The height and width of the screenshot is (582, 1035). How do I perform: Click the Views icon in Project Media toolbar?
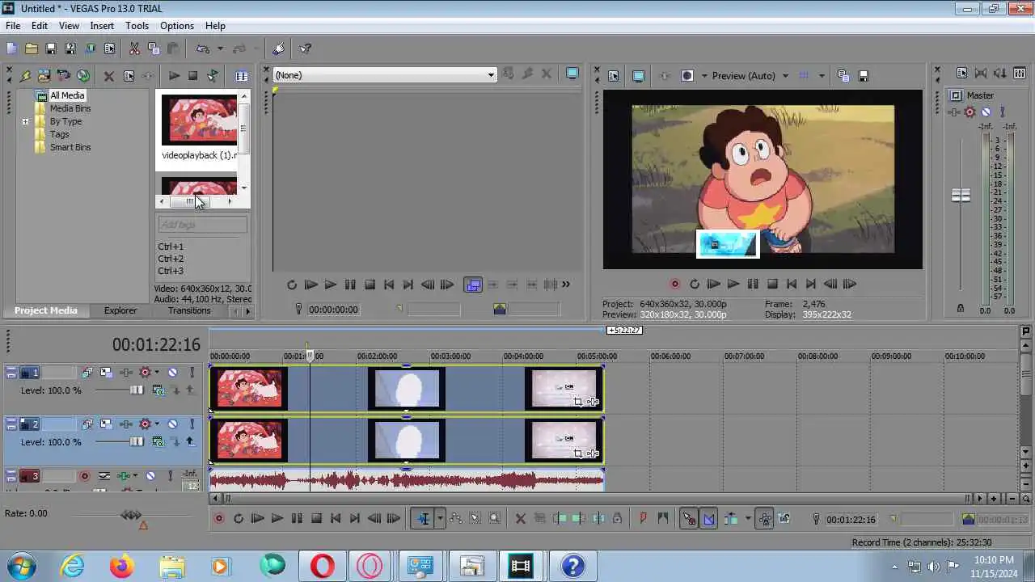coord(242,76)
